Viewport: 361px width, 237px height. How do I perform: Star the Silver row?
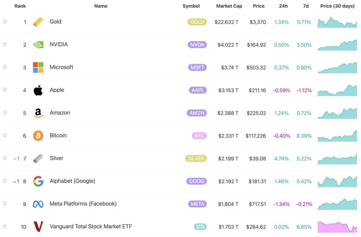[5, 158]
